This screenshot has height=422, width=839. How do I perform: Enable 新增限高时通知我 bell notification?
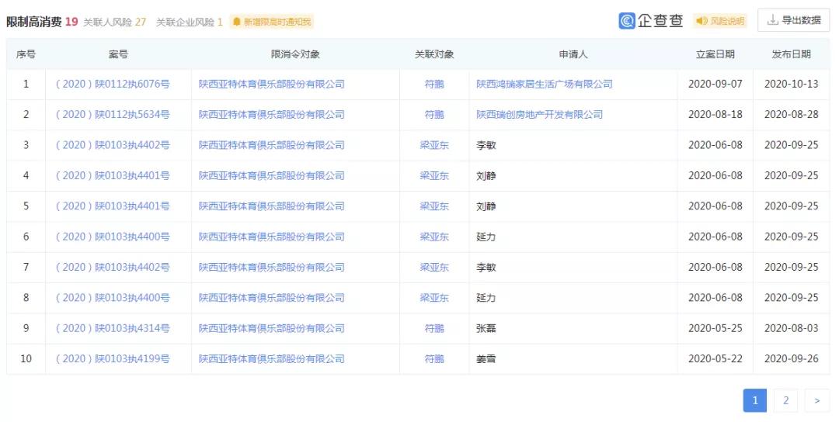[272, 22]
